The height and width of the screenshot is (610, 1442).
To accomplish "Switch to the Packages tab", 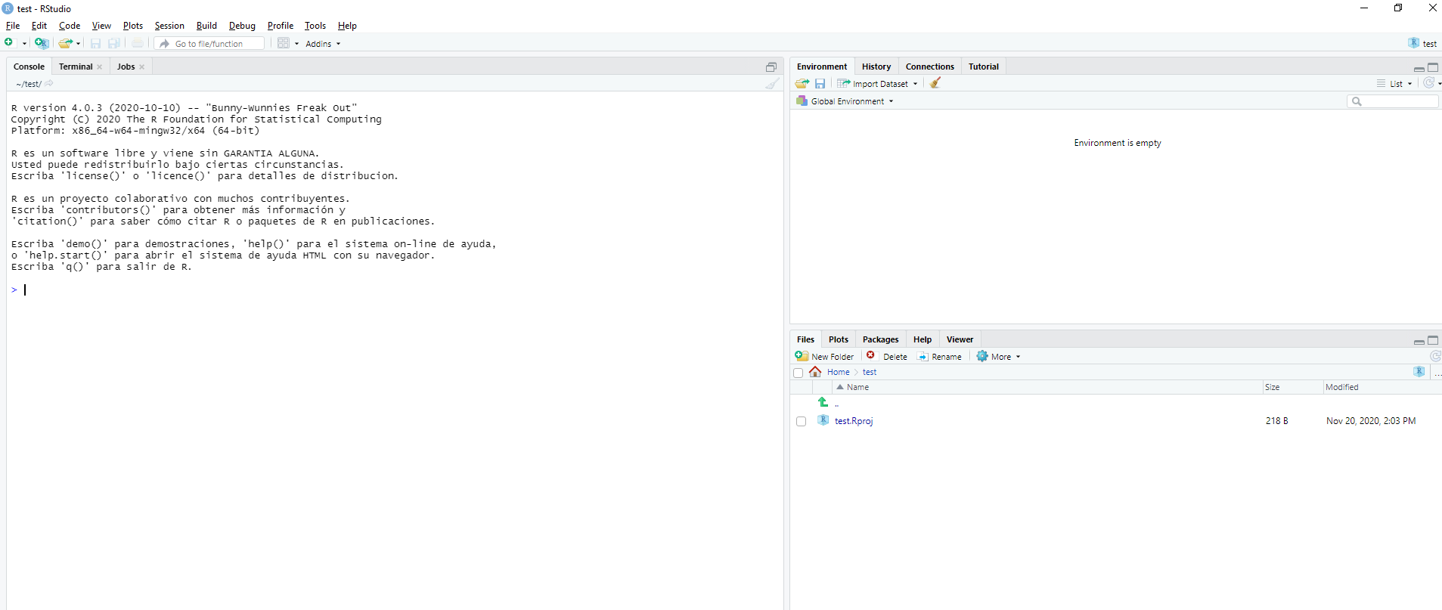I will pyautogui.click(x=880, y=339).
